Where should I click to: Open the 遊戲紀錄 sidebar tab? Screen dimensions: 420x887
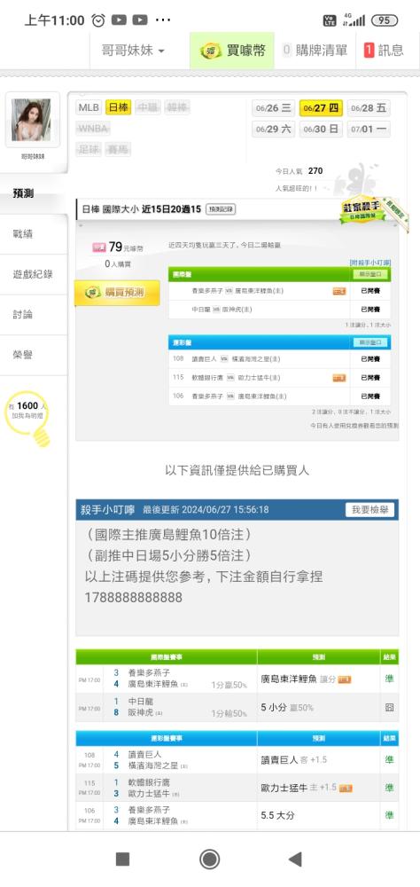(x=33, y=274)
